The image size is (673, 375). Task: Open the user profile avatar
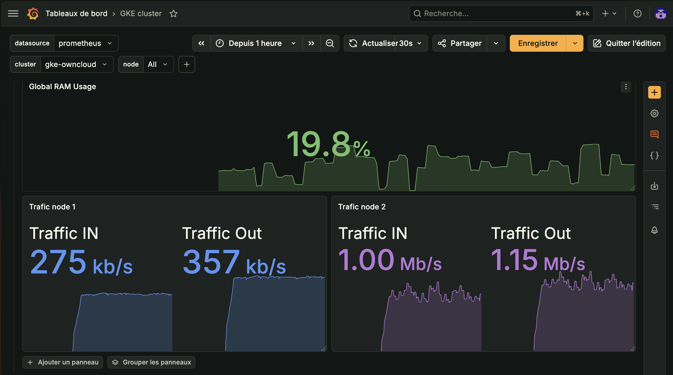pyautogui.click(x=660, y=13)
